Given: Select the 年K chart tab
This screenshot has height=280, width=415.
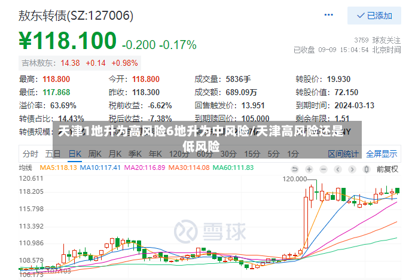Looking at the screenshot, I should [155, 154].
